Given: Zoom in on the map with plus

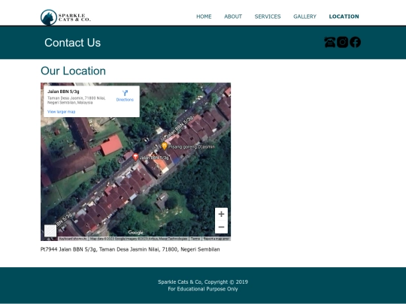Looking at the screenshot, I should 221,214.
